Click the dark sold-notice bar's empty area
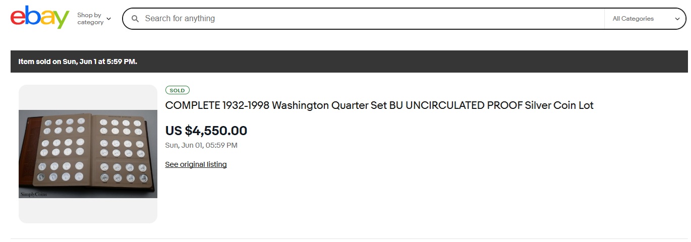The width and height of the screenshot is (691, 242). pyautogui.click(x=404, y=62)
